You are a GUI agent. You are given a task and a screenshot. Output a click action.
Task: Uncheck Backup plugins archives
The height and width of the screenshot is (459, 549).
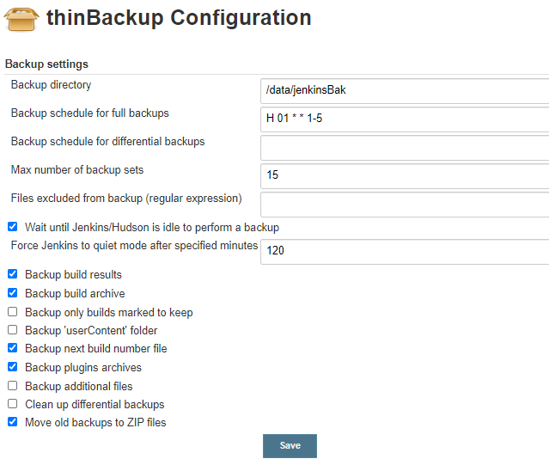click(13, 367)
